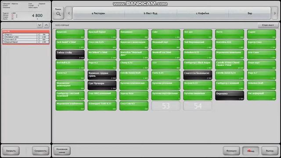Open Основное меню
This screenshot has height=158, width=281.
pyautogui.click(x=62, y=151)
